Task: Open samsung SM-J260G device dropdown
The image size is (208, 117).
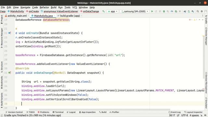Action: [135, 11]
